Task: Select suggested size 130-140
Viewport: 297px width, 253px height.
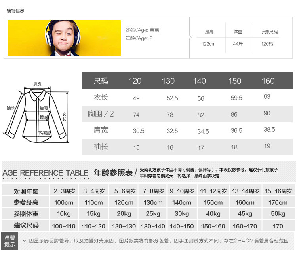Action: click(x=153, y=226)
